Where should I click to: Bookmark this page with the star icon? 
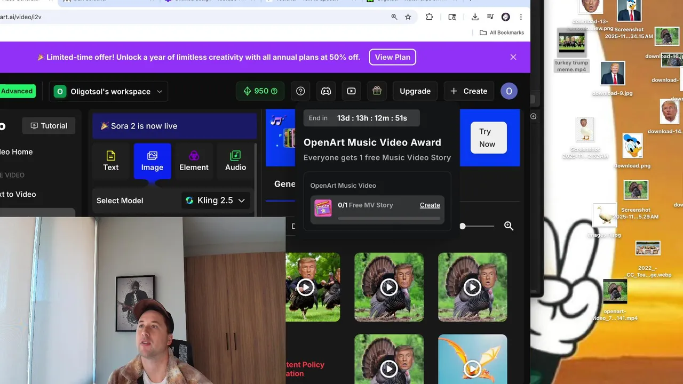(408, 17)
